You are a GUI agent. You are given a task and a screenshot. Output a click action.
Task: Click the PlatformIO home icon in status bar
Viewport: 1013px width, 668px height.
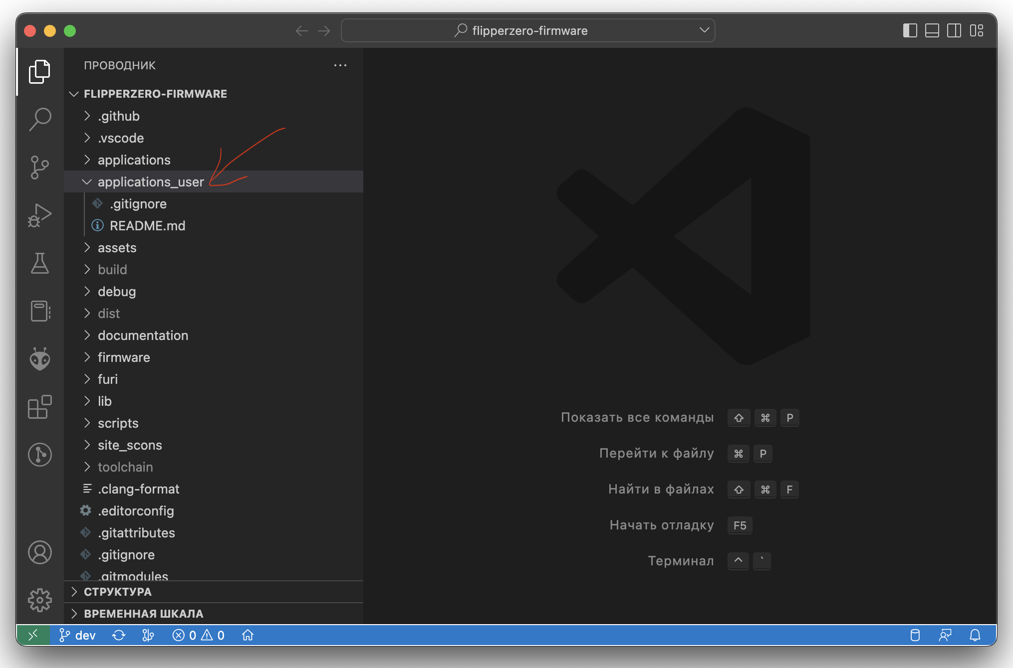pyautogui.click(x=248, y=635)
